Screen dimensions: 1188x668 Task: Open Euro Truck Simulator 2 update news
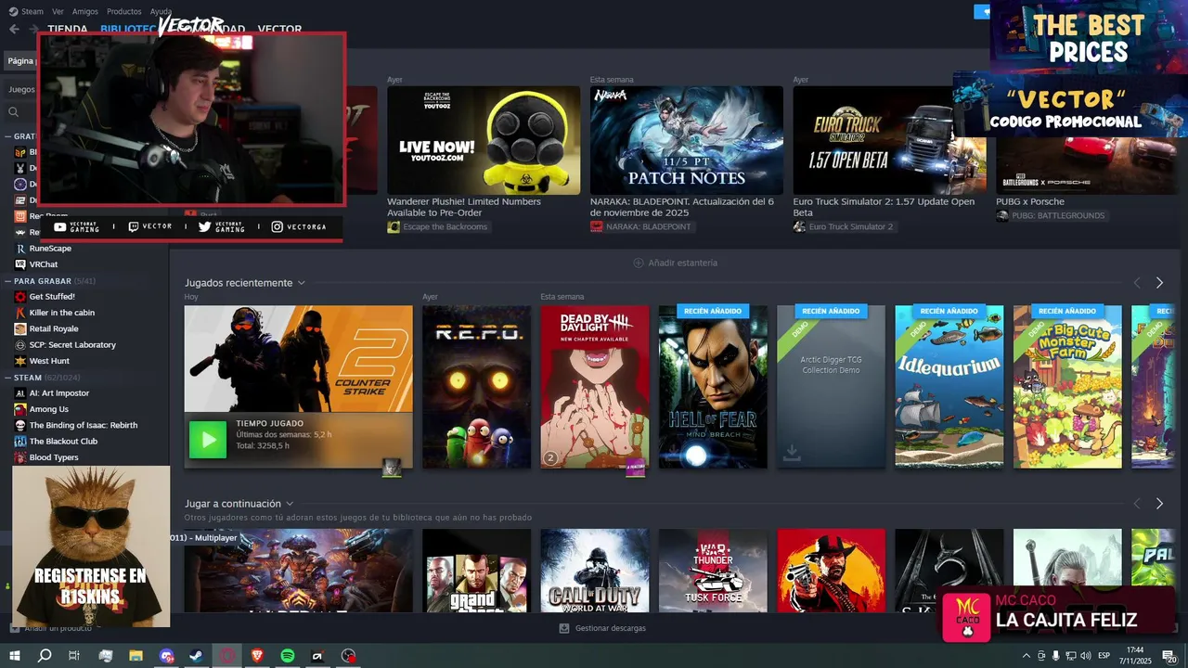click(x=885, y=207)
